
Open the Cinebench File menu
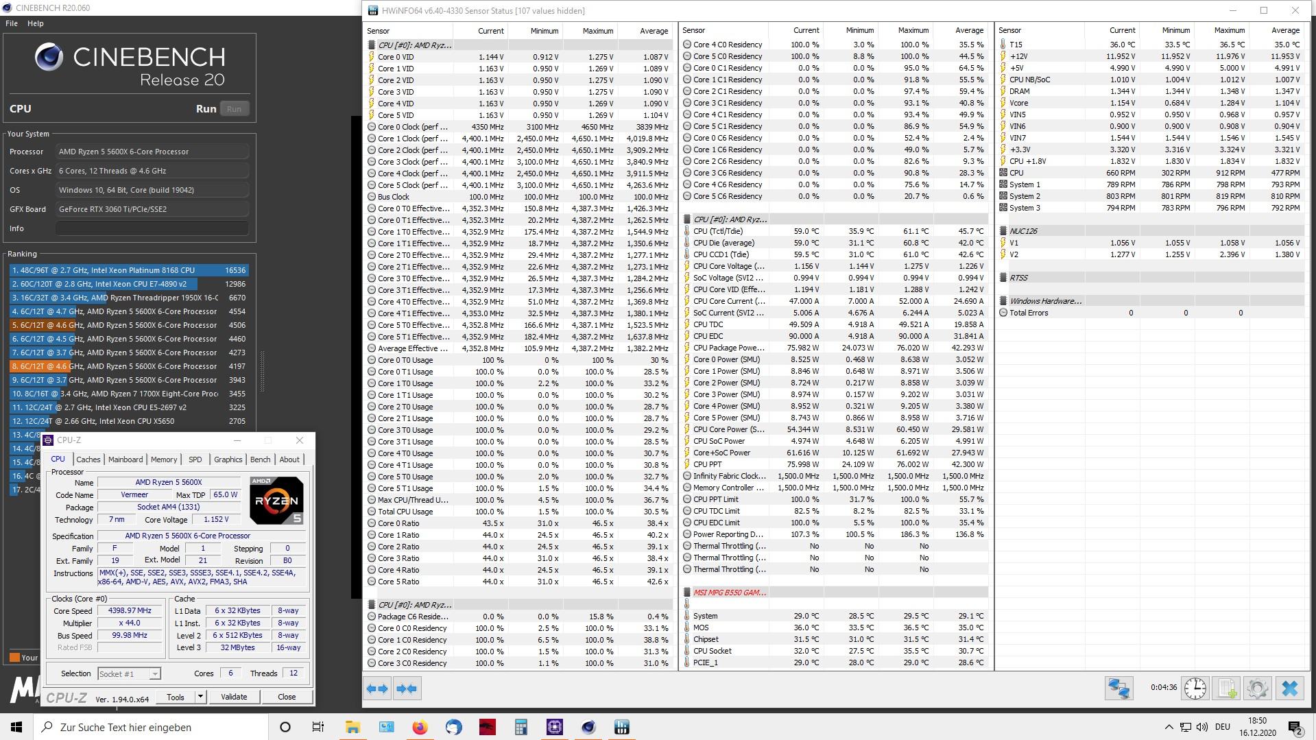12,23
